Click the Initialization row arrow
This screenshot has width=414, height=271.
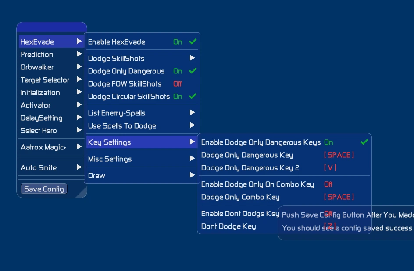coord(79,91)
